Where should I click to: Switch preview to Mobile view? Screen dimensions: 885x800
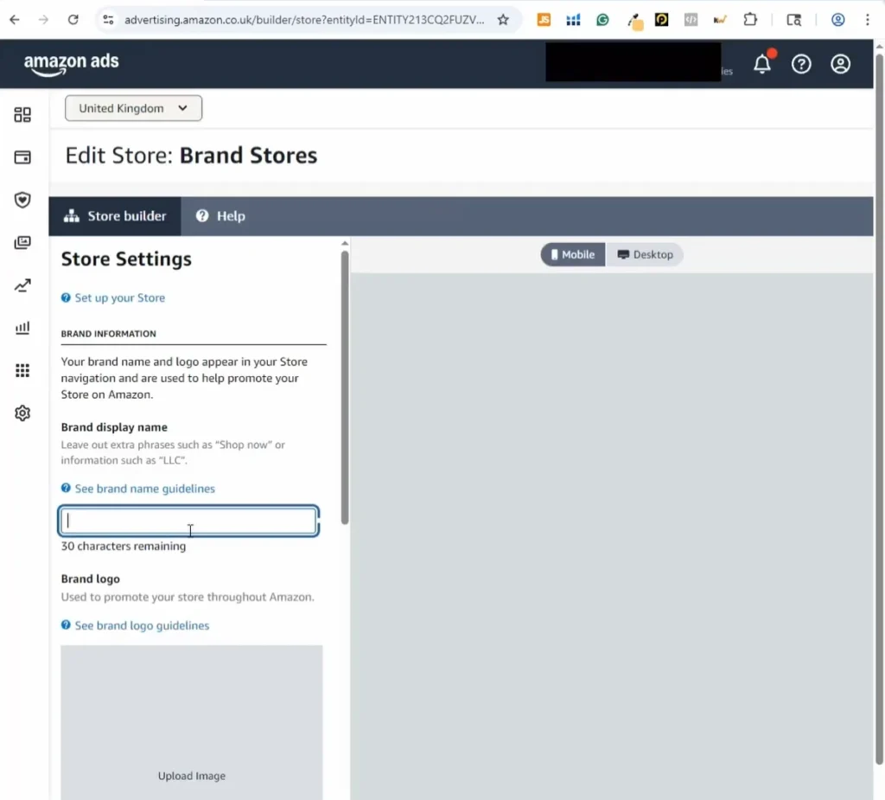pyautogui.click(x=573, y=254)
